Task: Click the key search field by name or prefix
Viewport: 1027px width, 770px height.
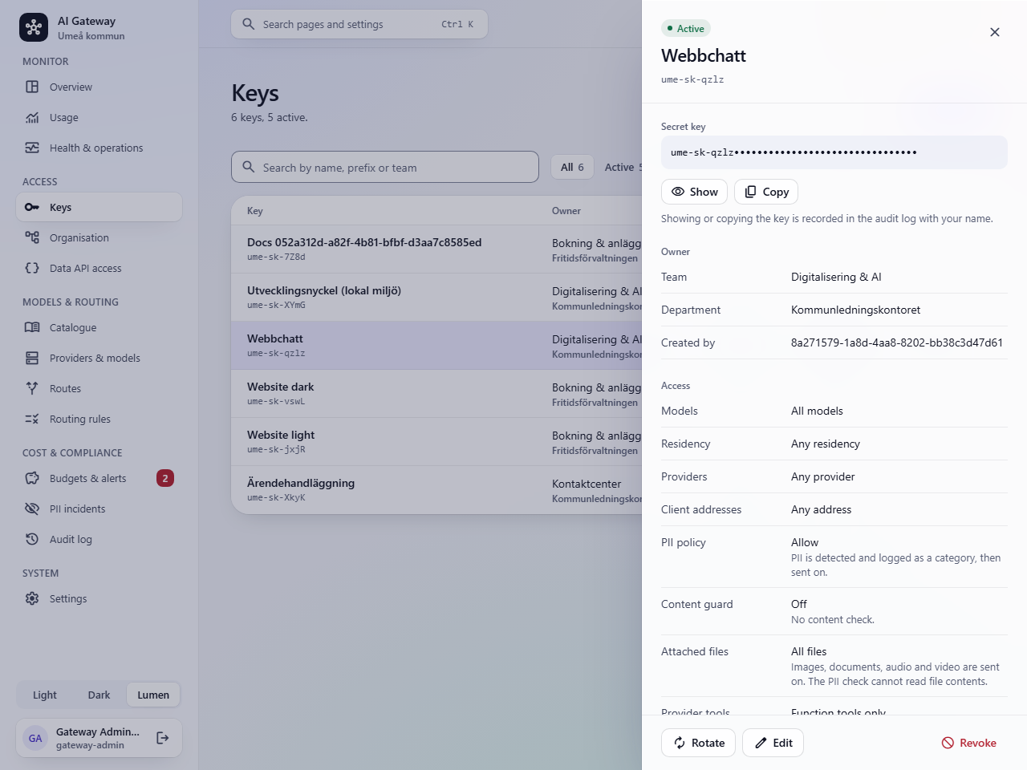Action: [385, 167]
